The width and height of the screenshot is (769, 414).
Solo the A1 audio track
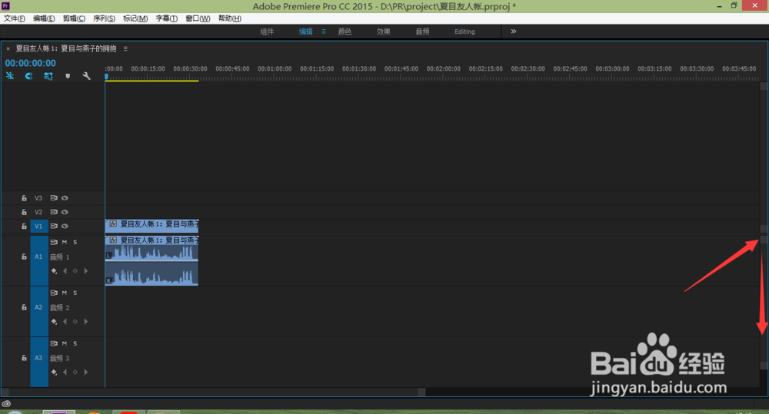tap(75, 242)
